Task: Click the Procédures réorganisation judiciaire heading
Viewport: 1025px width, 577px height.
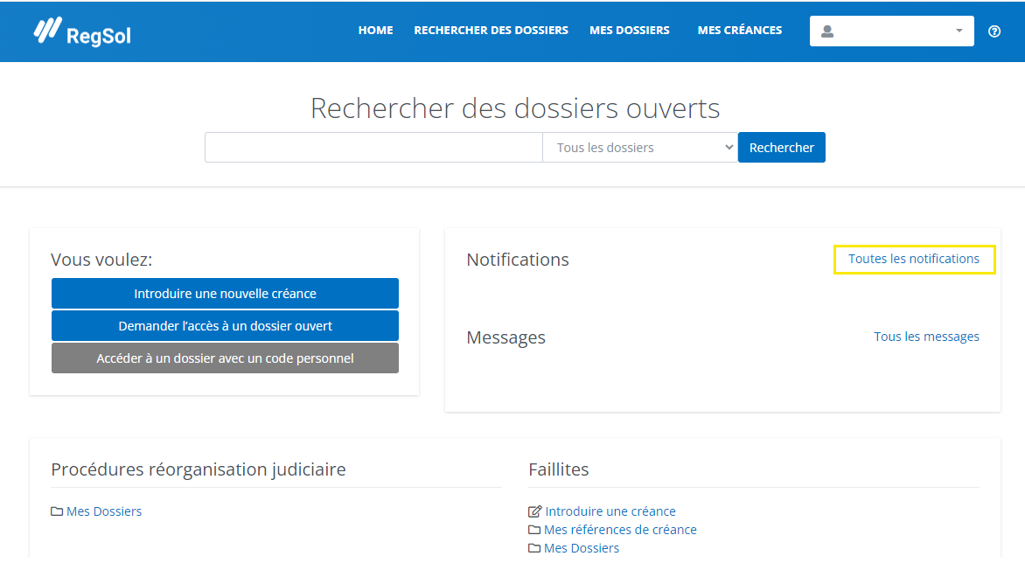Action: point(198,469)
